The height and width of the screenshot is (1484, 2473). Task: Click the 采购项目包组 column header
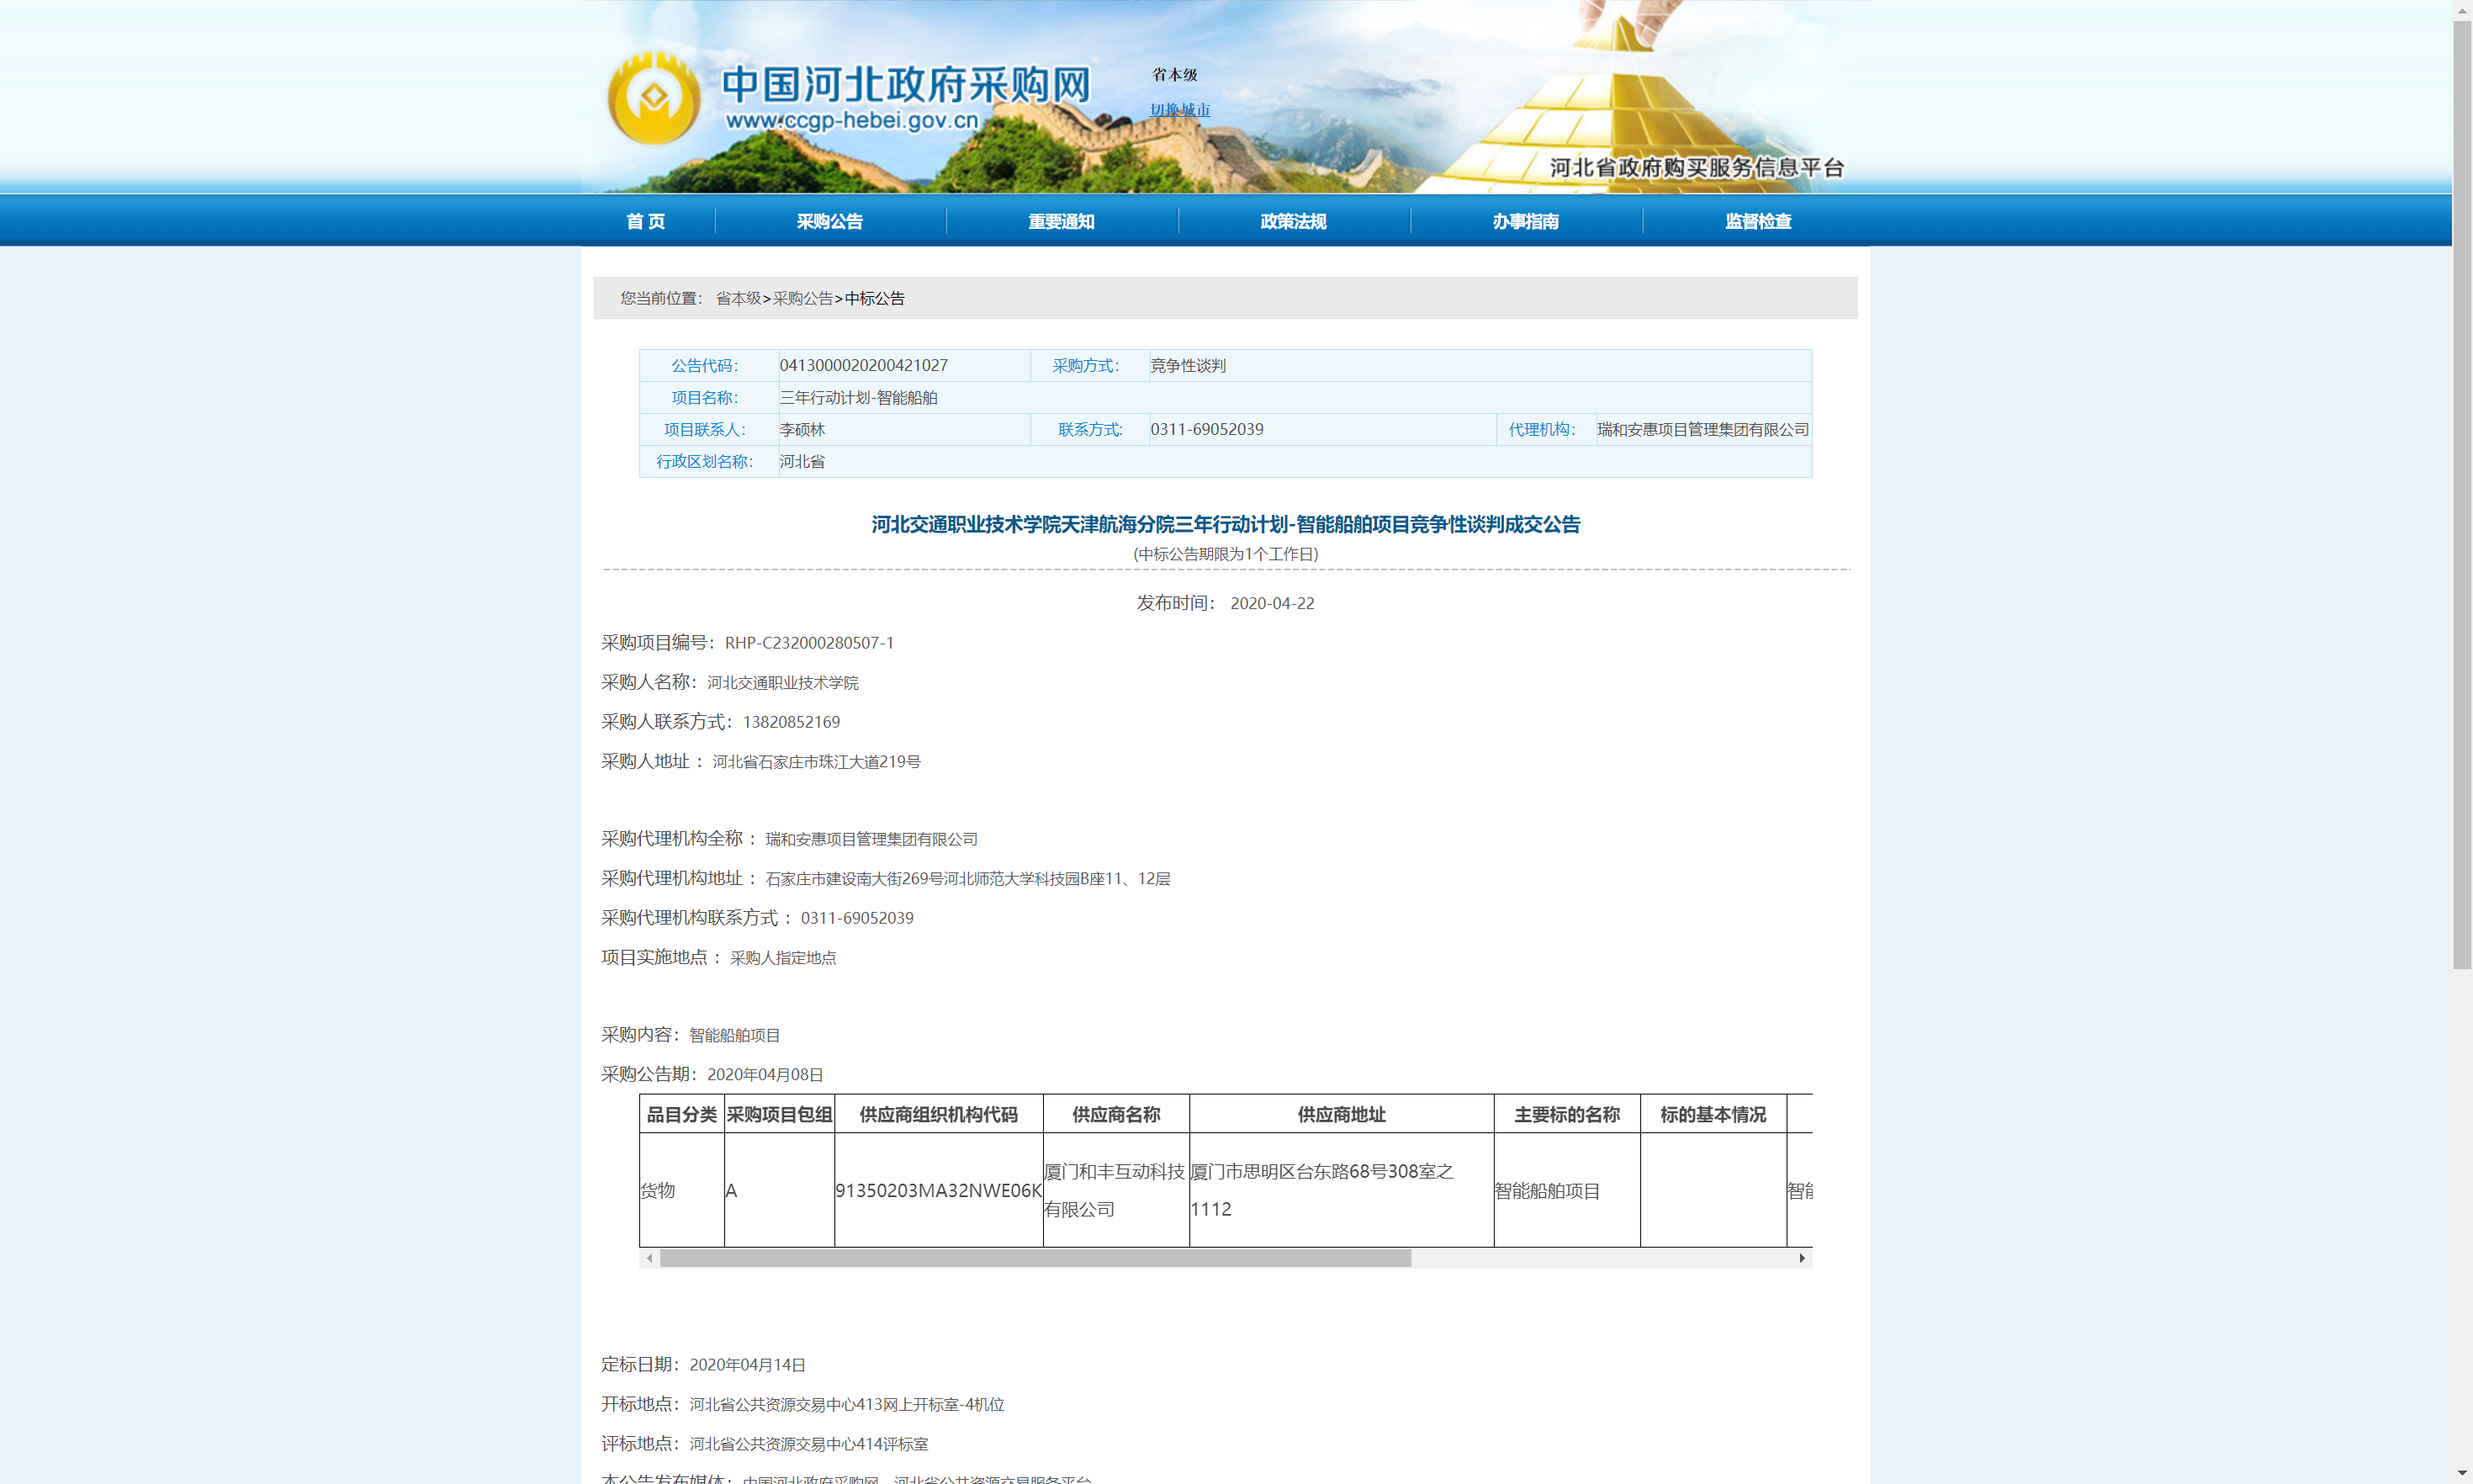(780, 1114)
